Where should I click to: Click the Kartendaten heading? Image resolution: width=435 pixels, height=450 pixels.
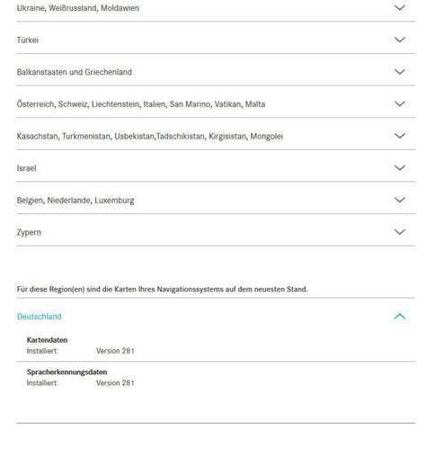(47, 340)
